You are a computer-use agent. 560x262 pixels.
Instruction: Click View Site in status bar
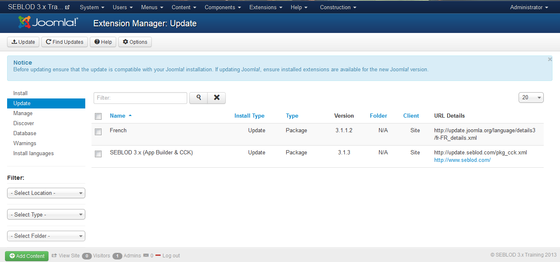66,256
